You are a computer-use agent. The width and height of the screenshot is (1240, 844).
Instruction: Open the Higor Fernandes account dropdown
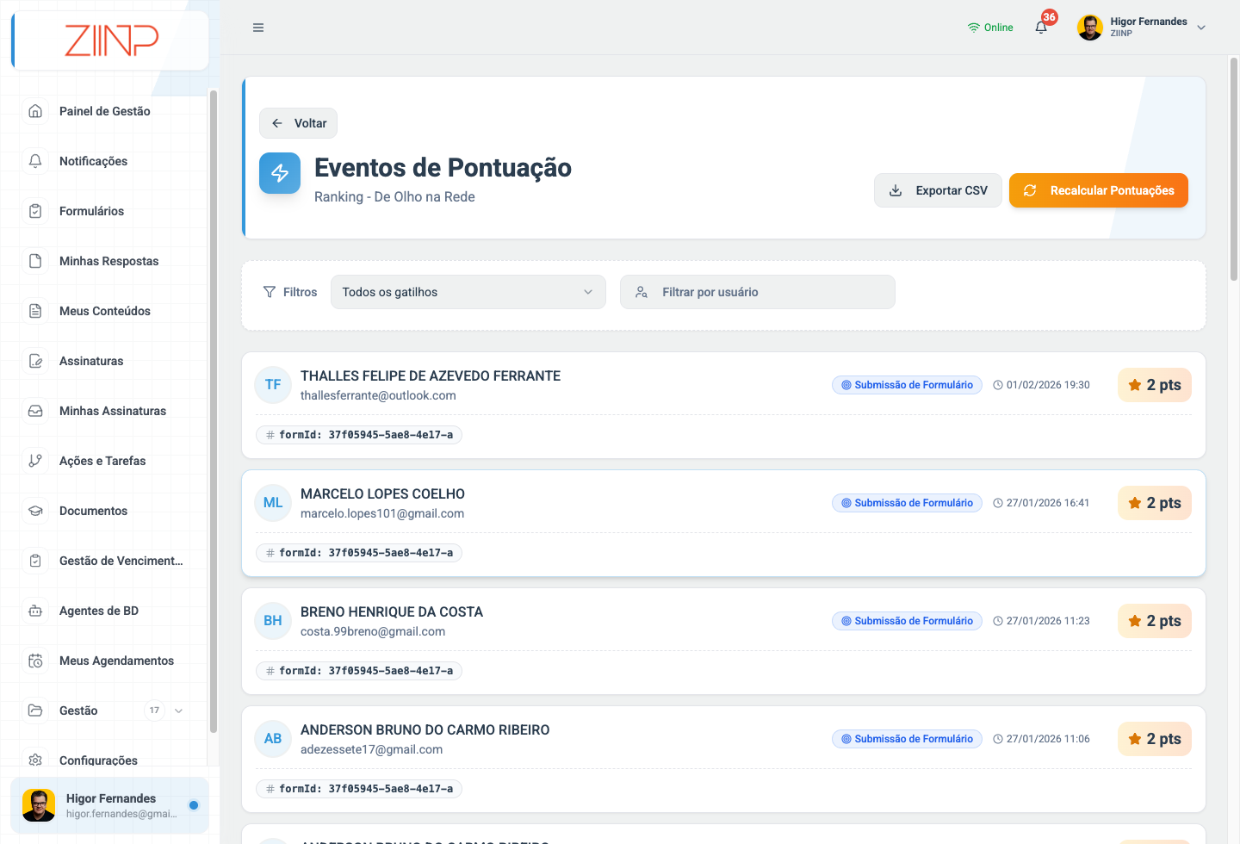1142,28
